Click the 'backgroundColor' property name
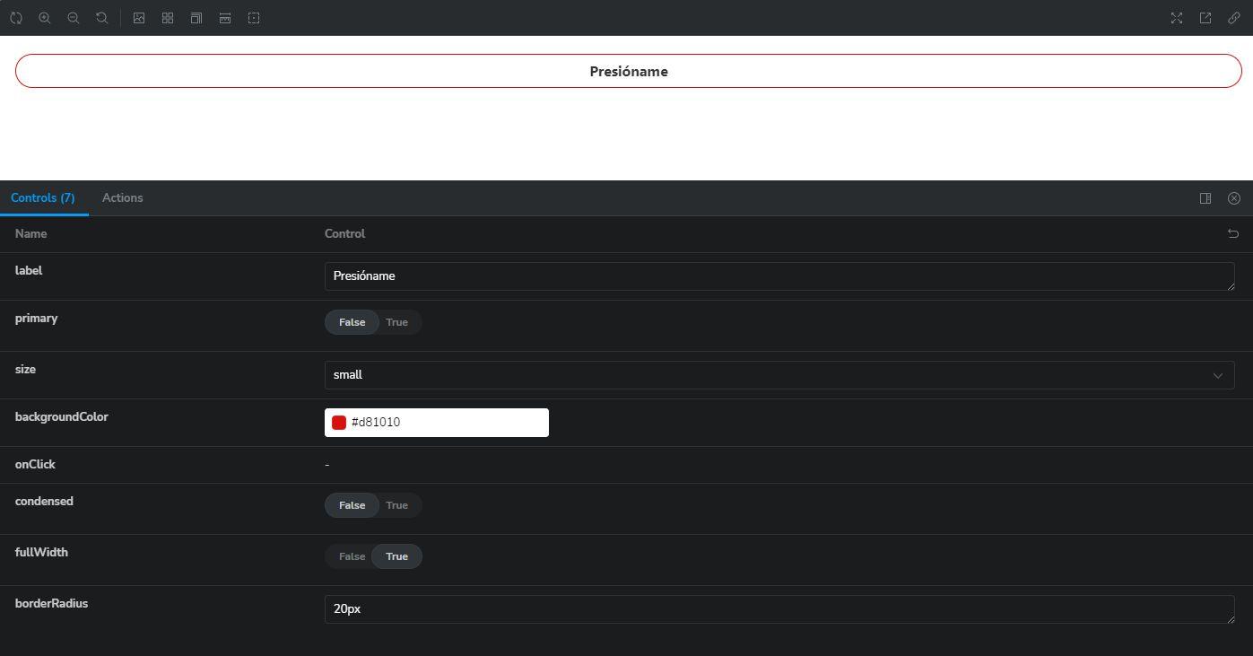1253x656 pixels. pyautogui.click(x=62, y=416)
